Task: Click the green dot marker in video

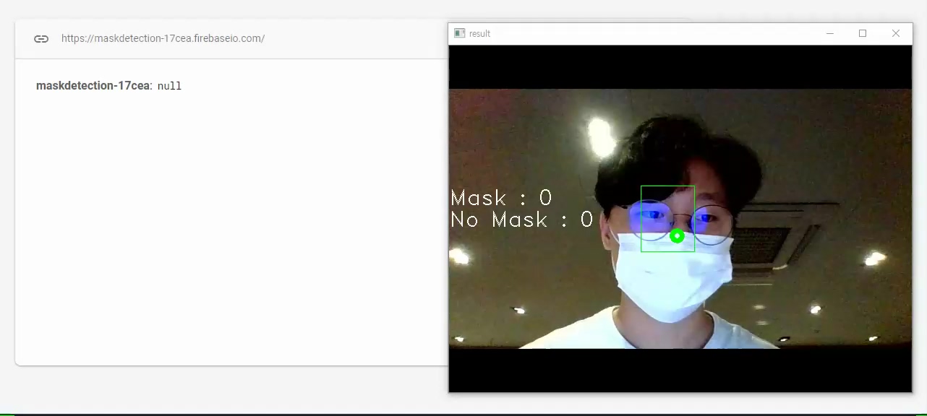Action: pos(677,236)
